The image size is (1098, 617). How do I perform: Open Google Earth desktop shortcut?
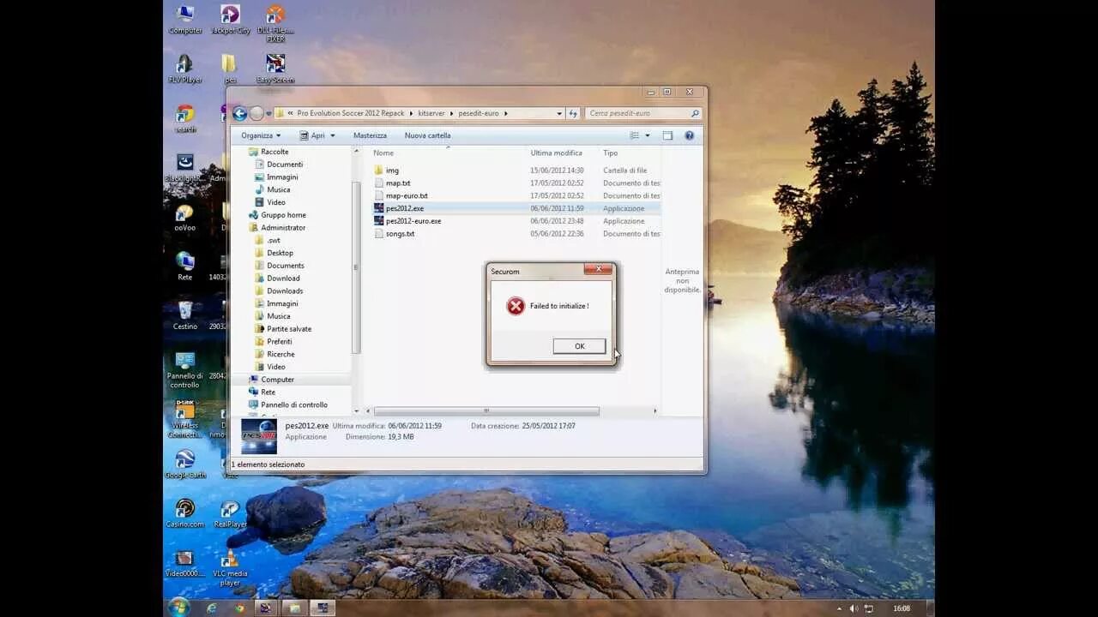pyautogui.click(x=185, y=464)
